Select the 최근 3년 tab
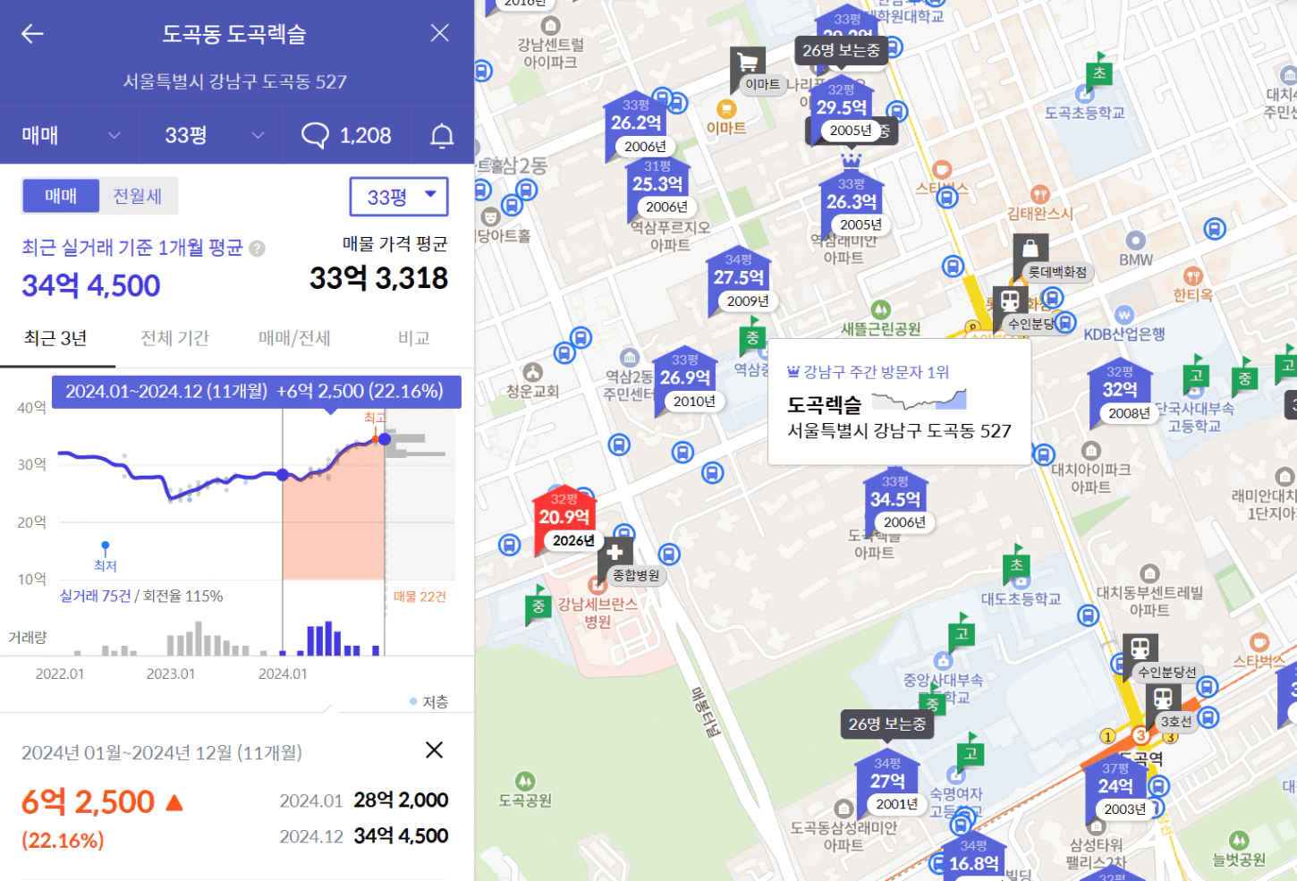1297x881 pixels. click(55, 338)
